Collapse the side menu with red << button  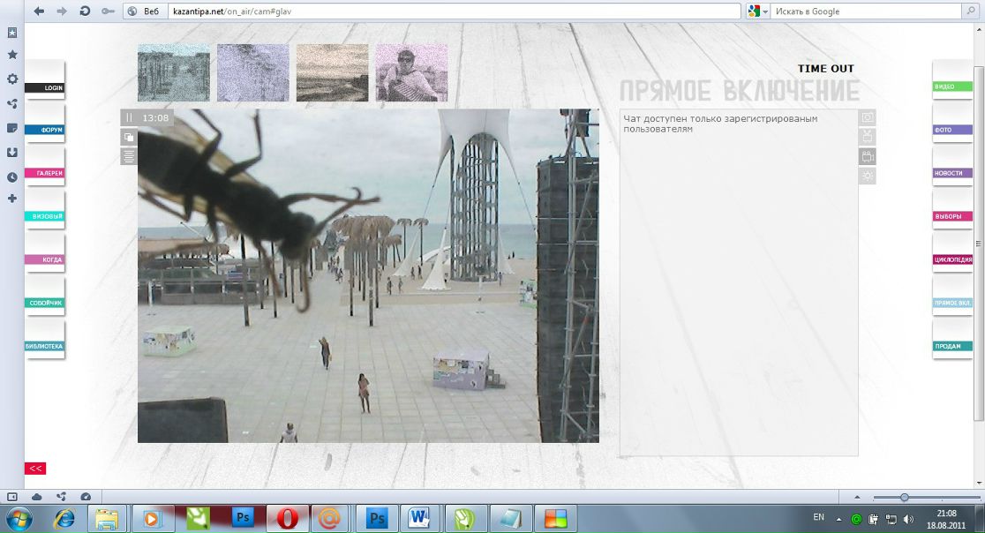point(35,469)
